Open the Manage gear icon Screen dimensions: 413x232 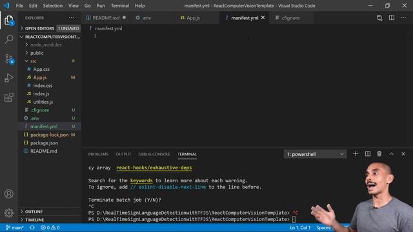[x=8, y=213]
